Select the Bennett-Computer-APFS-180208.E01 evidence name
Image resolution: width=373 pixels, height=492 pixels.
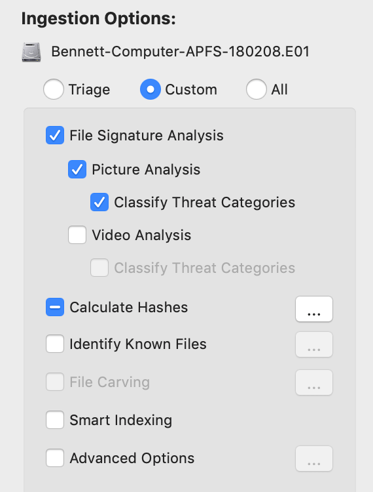click(x=181, y=52)
